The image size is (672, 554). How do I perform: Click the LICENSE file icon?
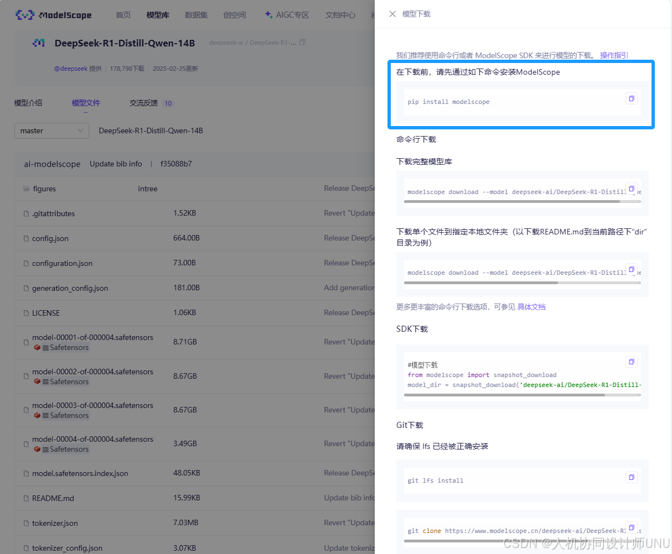26,313
